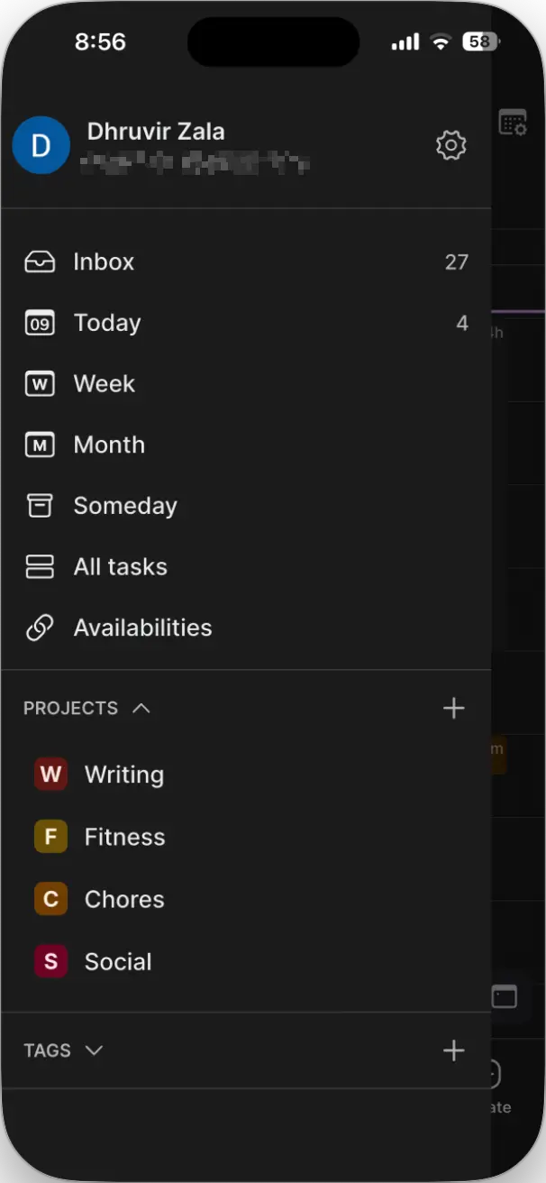Click Dhruvir Zala's profile avatar
This screenshot has width=546, height=1183.
pyautogui.click(x=41, y=145)
